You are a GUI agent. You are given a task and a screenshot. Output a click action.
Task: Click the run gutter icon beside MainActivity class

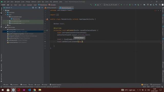coord(47,19)
